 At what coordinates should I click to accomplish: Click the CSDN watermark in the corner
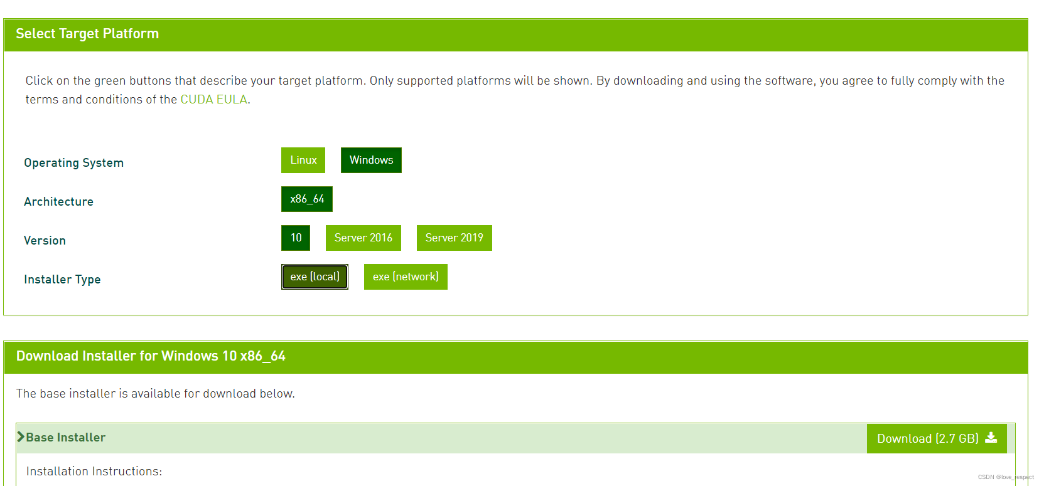click(1006, 477)
